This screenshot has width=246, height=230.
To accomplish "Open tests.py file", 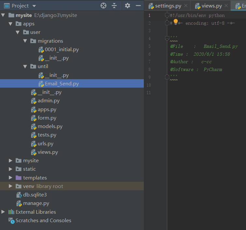I will (47, 135).
